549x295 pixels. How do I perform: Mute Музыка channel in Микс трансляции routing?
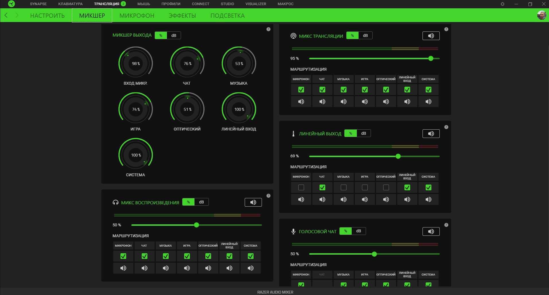tap(343, 102)
